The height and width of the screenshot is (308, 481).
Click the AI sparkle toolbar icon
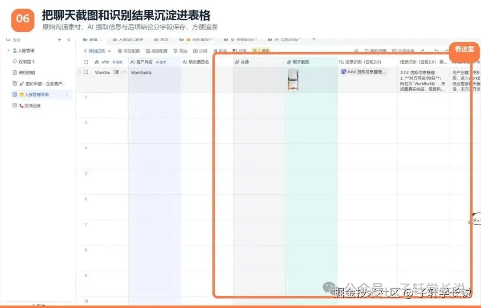click(x=356, y=51)
